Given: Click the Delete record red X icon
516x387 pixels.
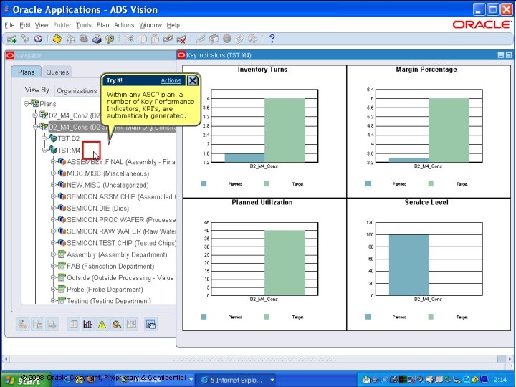Looking at the screenshot, I should [x=181, y=39].
